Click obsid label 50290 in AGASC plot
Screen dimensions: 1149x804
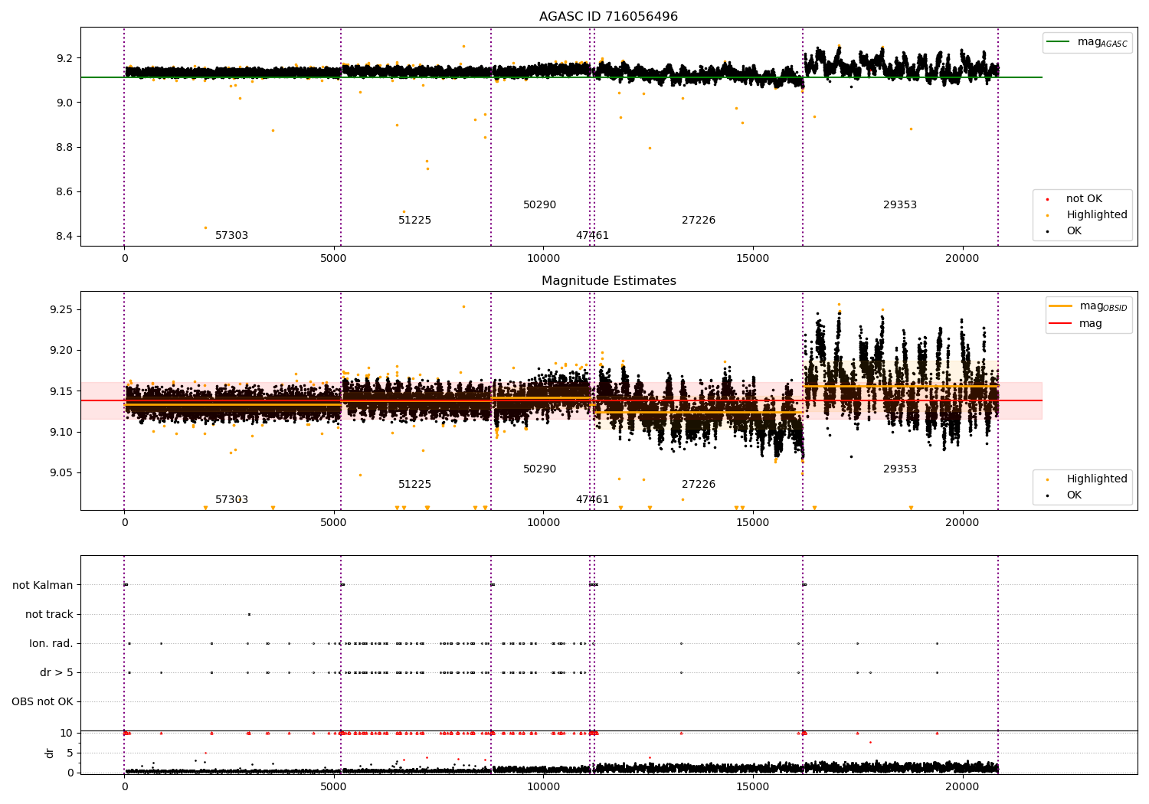tap(539, 205)
